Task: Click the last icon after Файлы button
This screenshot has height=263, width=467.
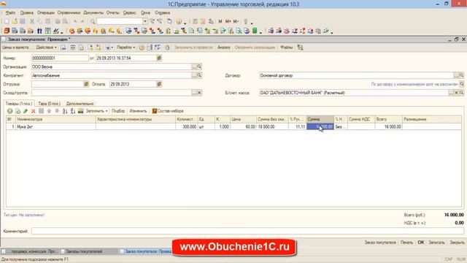Action: point(300,47)
